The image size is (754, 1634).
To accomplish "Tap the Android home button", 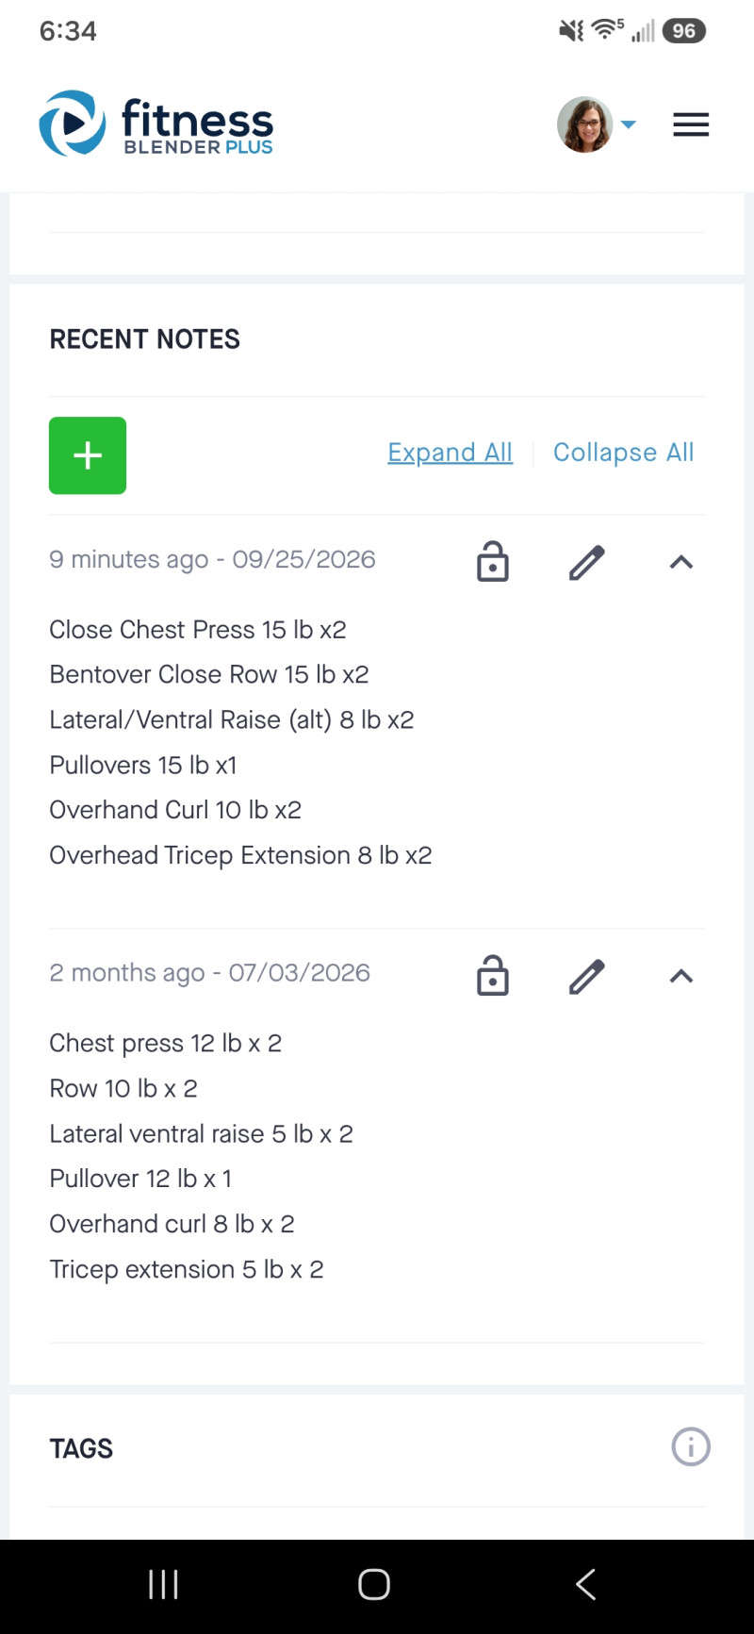I will pyautogui.click(x=374, y=1584).
